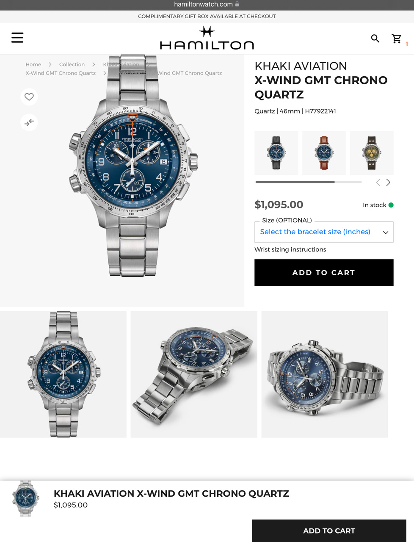Click the variant carousel scroll bar
Viewport: 414px width, 542px height.
point(309,182)
